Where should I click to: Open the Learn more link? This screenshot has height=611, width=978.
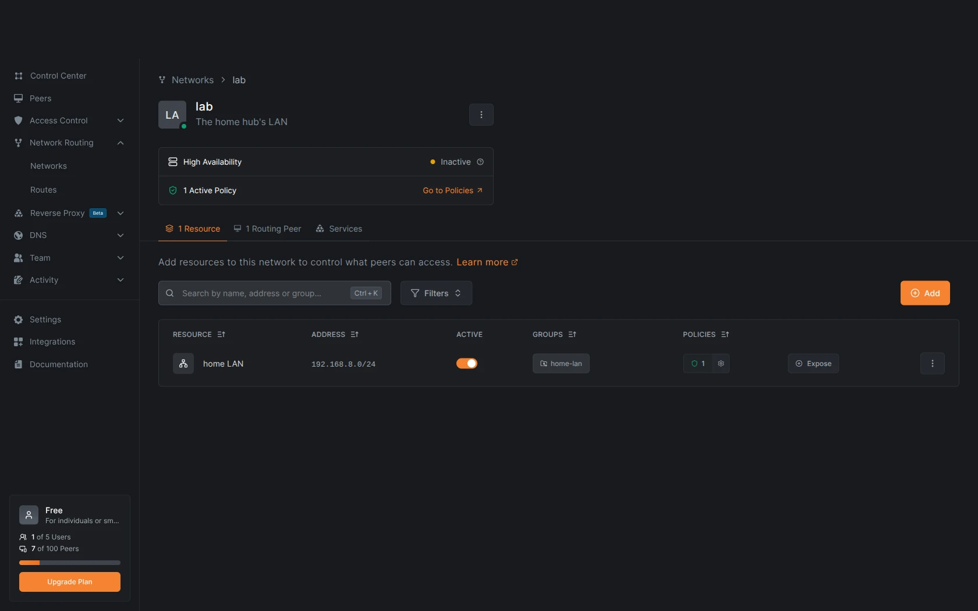[487, 262]
